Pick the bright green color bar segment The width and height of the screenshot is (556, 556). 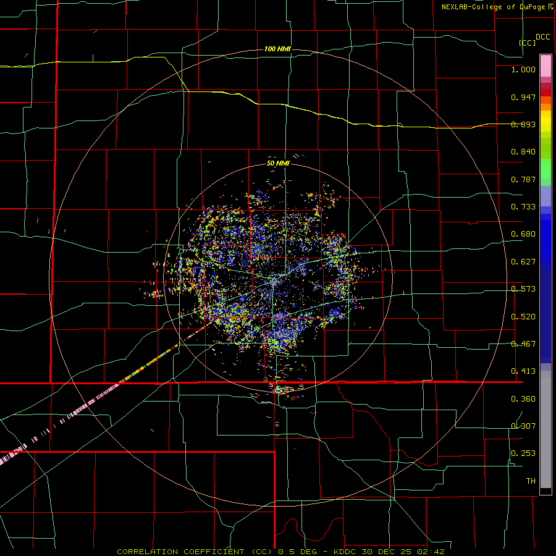coord(545,169)
